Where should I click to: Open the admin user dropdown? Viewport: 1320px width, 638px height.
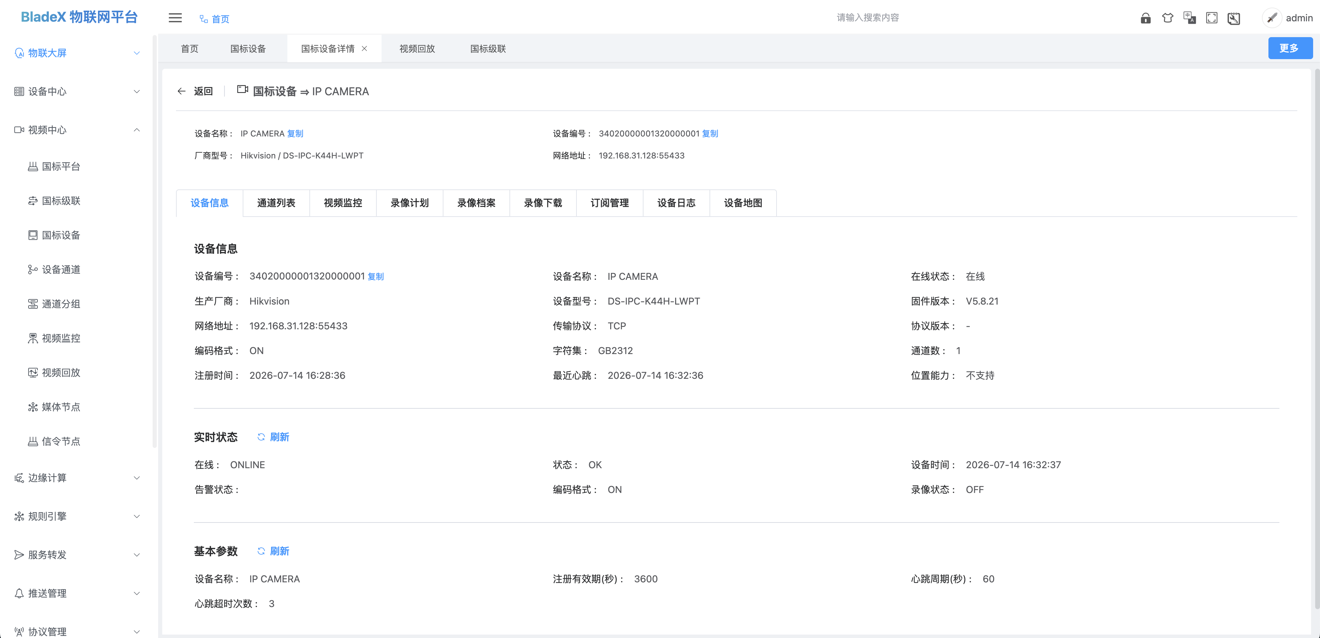coord(1299,18)
